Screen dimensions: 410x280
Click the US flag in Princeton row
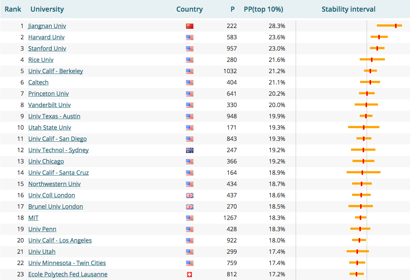[190, 94]
